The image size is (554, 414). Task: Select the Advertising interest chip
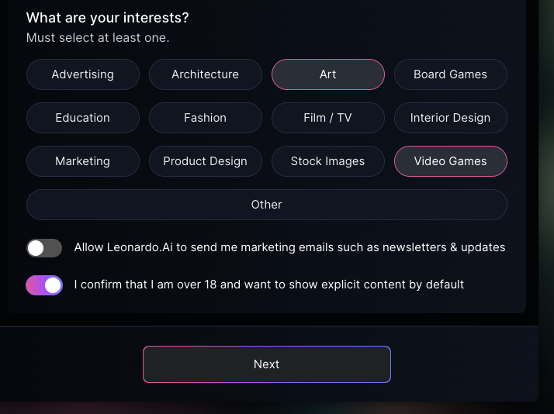83,74
